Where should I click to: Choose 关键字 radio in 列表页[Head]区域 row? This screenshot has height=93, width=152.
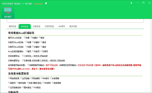tap(33, 42)
